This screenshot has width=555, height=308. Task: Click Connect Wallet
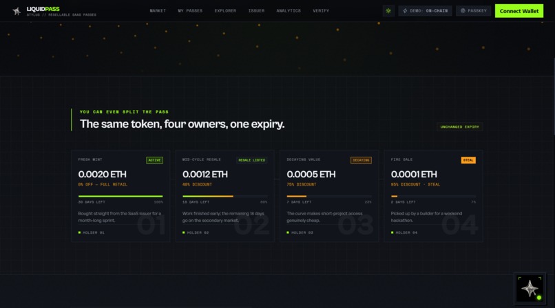[519, 11]
